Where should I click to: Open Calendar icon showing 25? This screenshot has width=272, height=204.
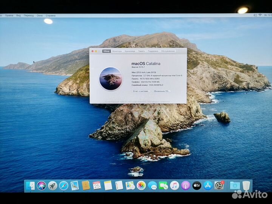[97, 185]
